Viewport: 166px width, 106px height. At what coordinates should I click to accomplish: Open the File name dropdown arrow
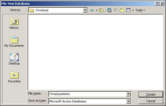[x=128, y=94]
